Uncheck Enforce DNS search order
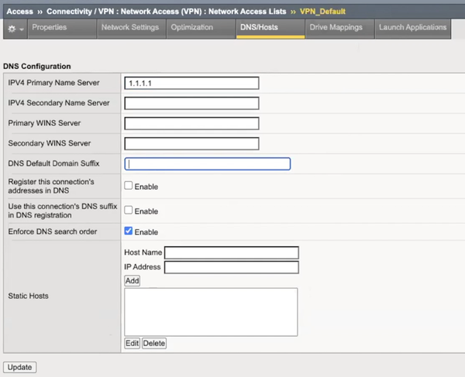Viewport: 465px width, 377px height. point(129,231)
